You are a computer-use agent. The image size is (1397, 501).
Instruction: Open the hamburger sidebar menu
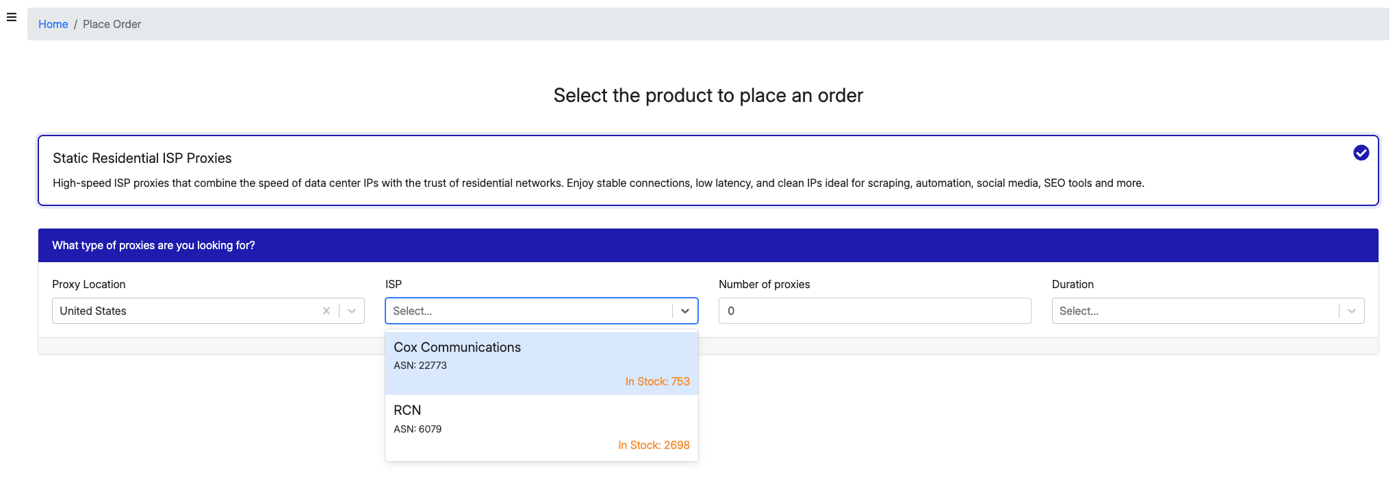tap(12, 17)
